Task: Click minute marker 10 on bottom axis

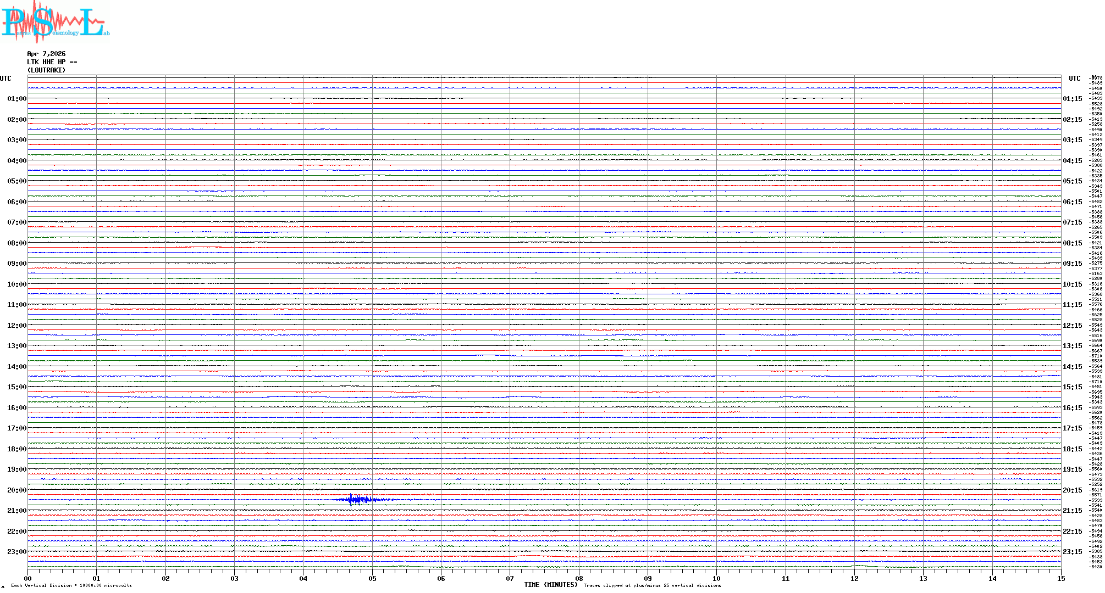Action: point(716,579)
